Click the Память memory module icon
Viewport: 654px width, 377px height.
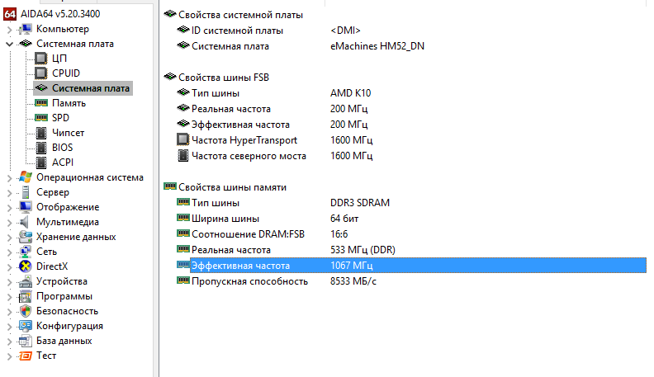point(41,103)
